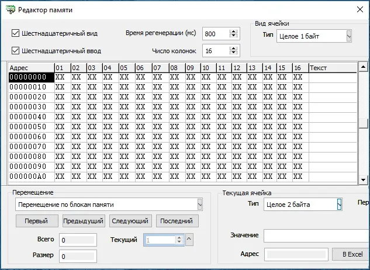The width and height of the screenshot is (370, 270).
Task: Select address row 00000080
Action: [32, 157]
